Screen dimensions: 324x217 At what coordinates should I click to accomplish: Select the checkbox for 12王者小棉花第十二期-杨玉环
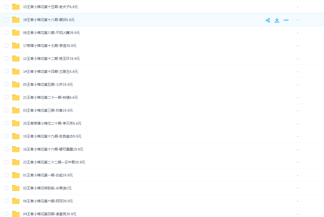click(6, 58)
